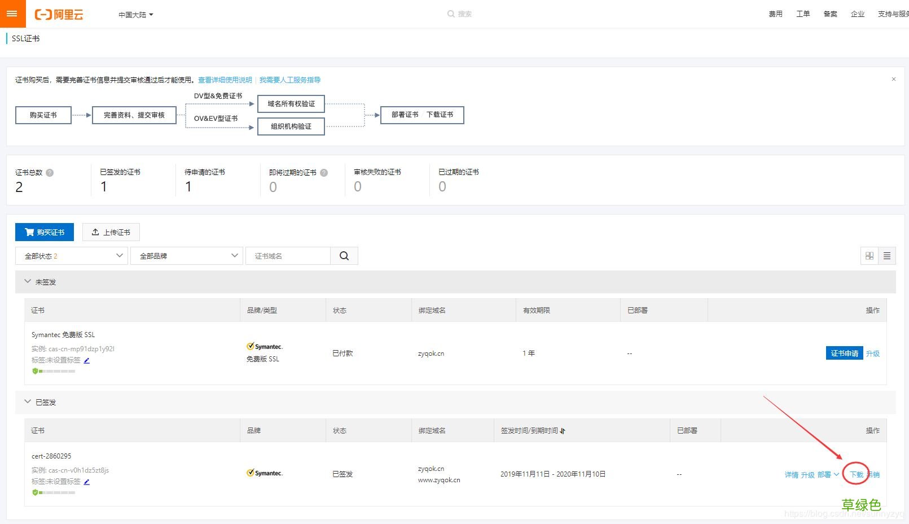The image size is (909, 524).
Task: Expand the 部署 dropdown for cert-2860295
Action: tap(828, 475)
